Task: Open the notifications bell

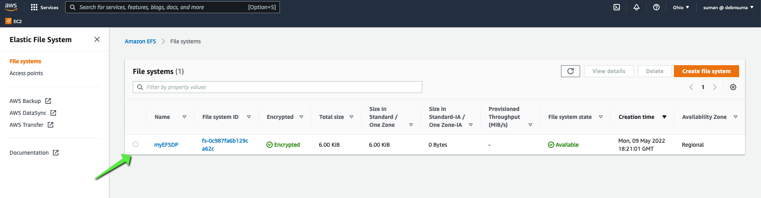Action: 637,7
